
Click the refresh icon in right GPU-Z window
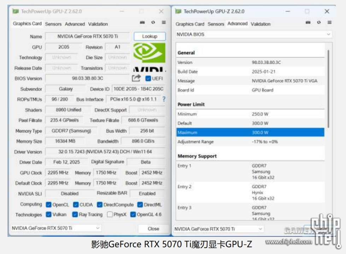(319, 22)
